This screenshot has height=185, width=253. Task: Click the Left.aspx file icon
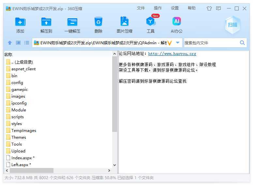tap(8, 164)
